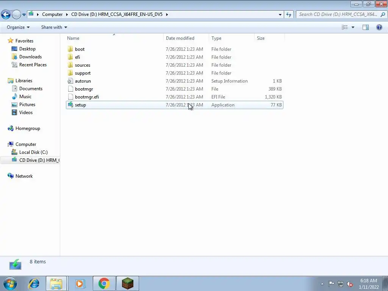This screenshot has height=291, width=388.
Task: Select the bootmgr file icon
Action: 70,89
